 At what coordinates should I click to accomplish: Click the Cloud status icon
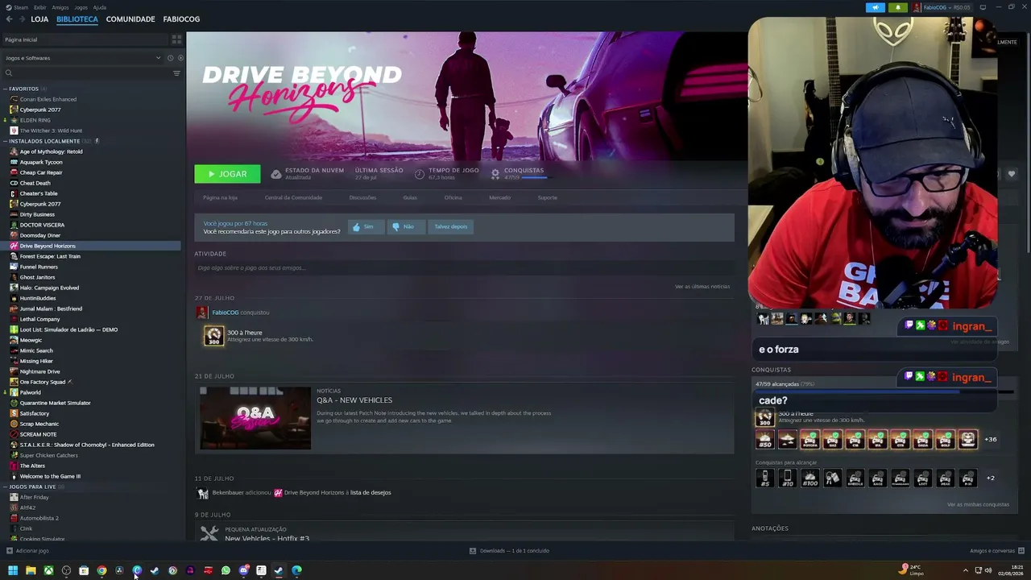(x=276, y=173)
